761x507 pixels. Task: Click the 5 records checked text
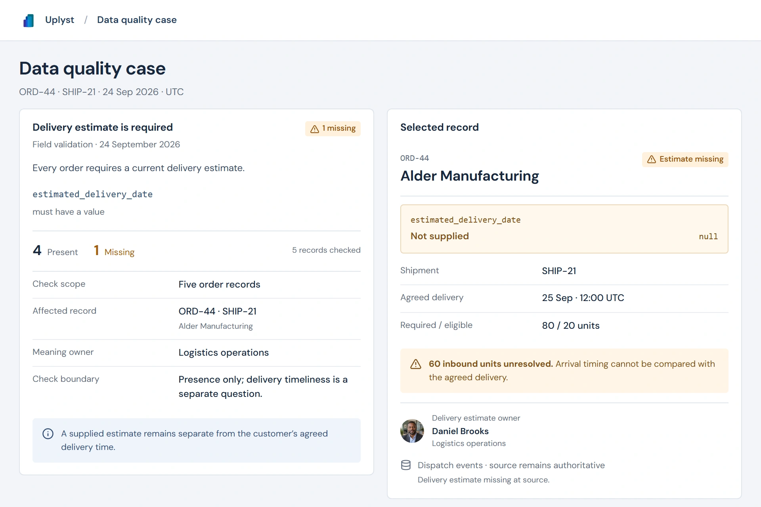click(x=326, y=250)
